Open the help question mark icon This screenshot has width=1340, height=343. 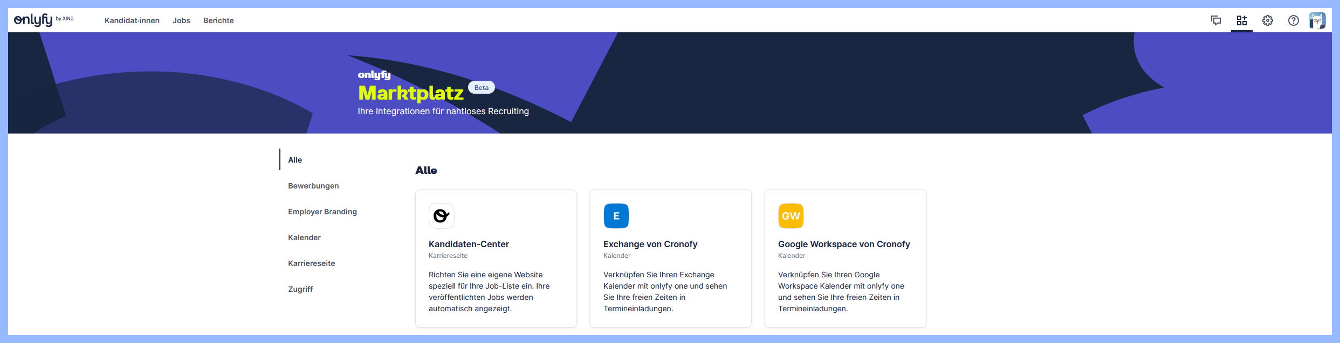[1294, 20]
